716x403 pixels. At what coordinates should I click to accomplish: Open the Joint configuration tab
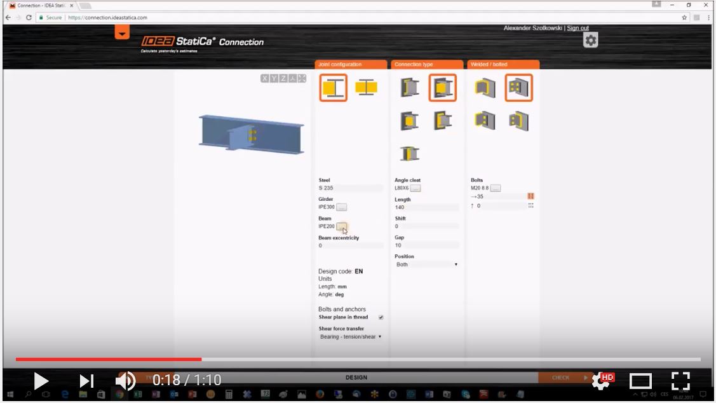coord(351,64)
